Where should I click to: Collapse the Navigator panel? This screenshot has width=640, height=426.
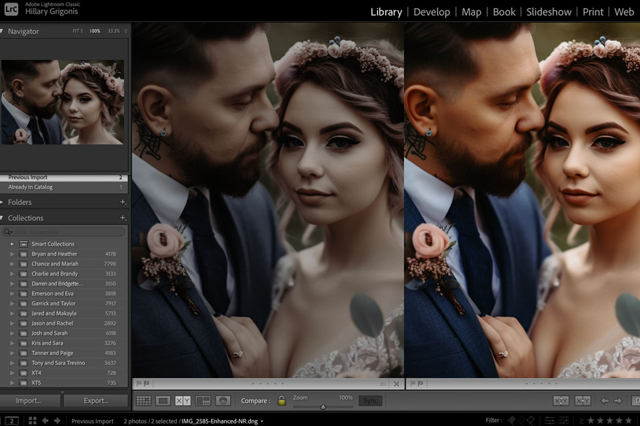[2, 31]
